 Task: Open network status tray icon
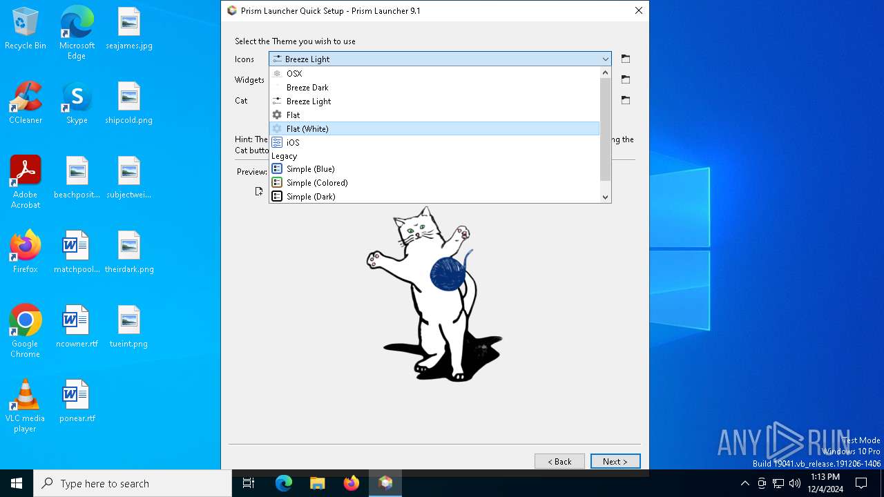pyautogui.click(x=778, y=483)
